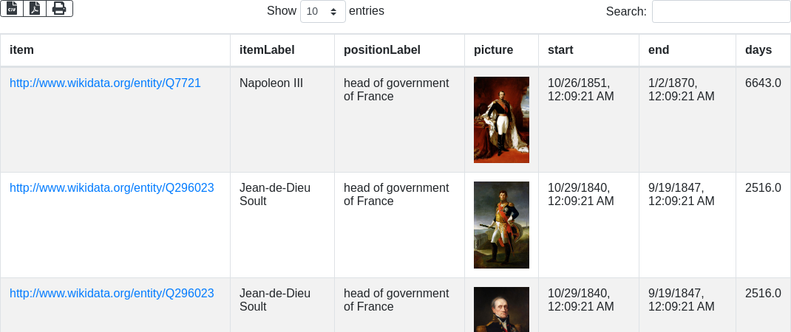The width and height of the screenshot is (791, 332).
Task: Sort by the itemLabel column header
Action: (267, 50)
